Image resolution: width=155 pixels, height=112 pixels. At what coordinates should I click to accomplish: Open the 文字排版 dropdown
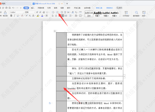[x=126, y=14]
